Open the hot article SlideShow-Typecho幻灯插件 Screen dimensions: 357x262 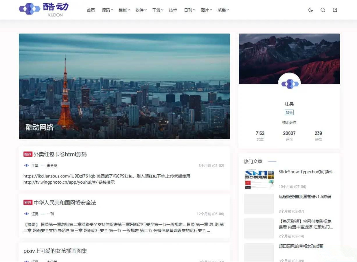(x=306, y=172)
